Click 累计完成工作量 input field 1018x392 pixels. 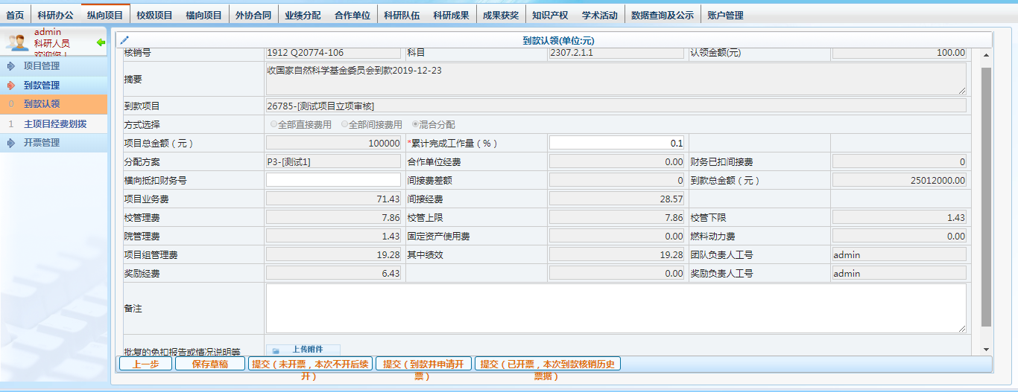[x=616, y=143]
